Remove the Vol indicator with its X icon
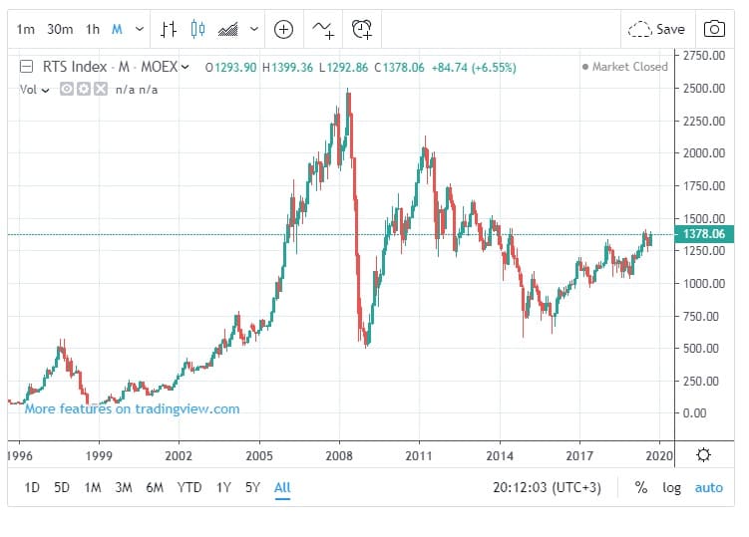 [101, 90]
